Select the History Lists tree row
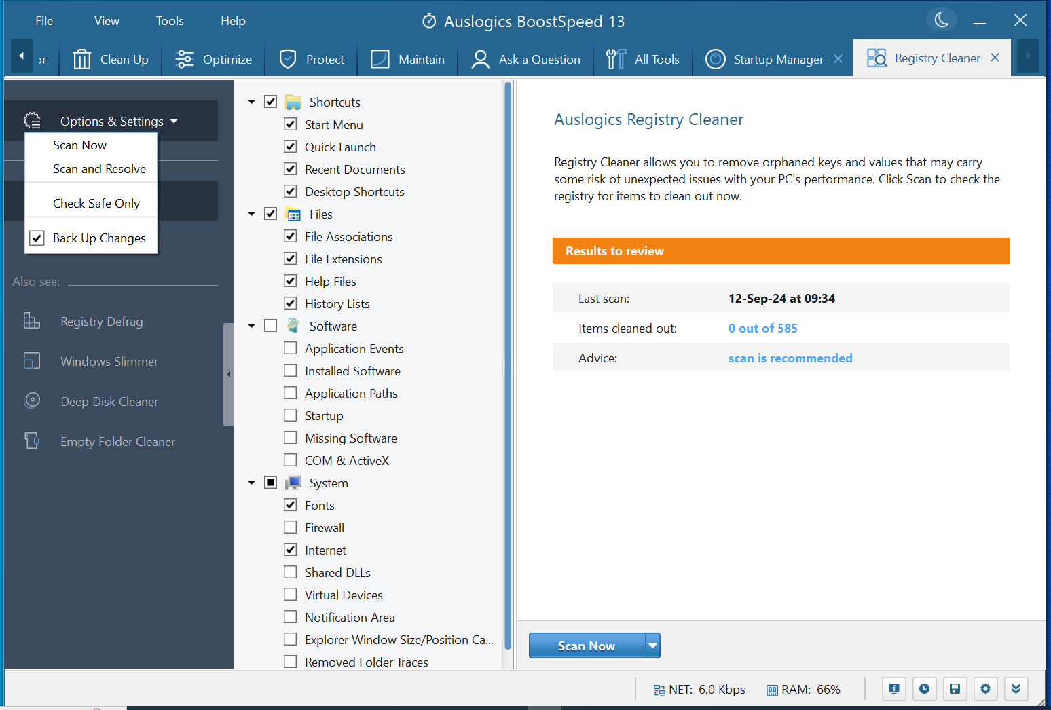 pyautogui.click(x=337, y=304)
